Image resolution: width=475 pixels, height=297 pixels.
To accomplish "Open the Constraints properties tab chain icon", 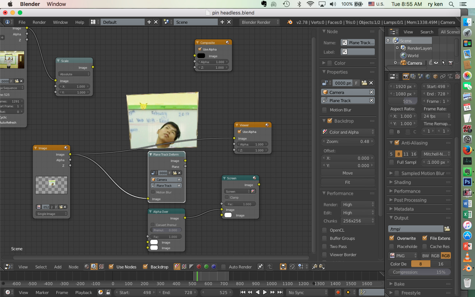I will click(x=443, y=76).
